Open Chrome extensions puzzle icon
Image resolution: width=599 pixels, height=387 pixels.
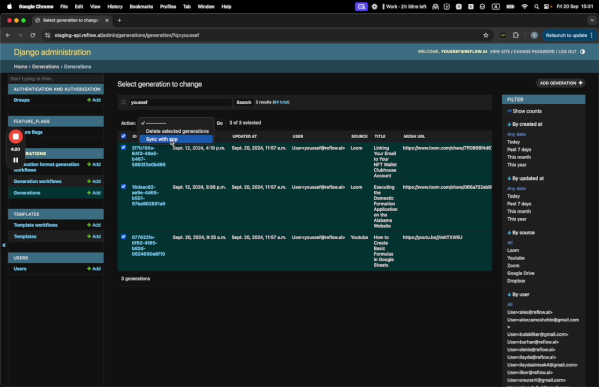(516, 35)
